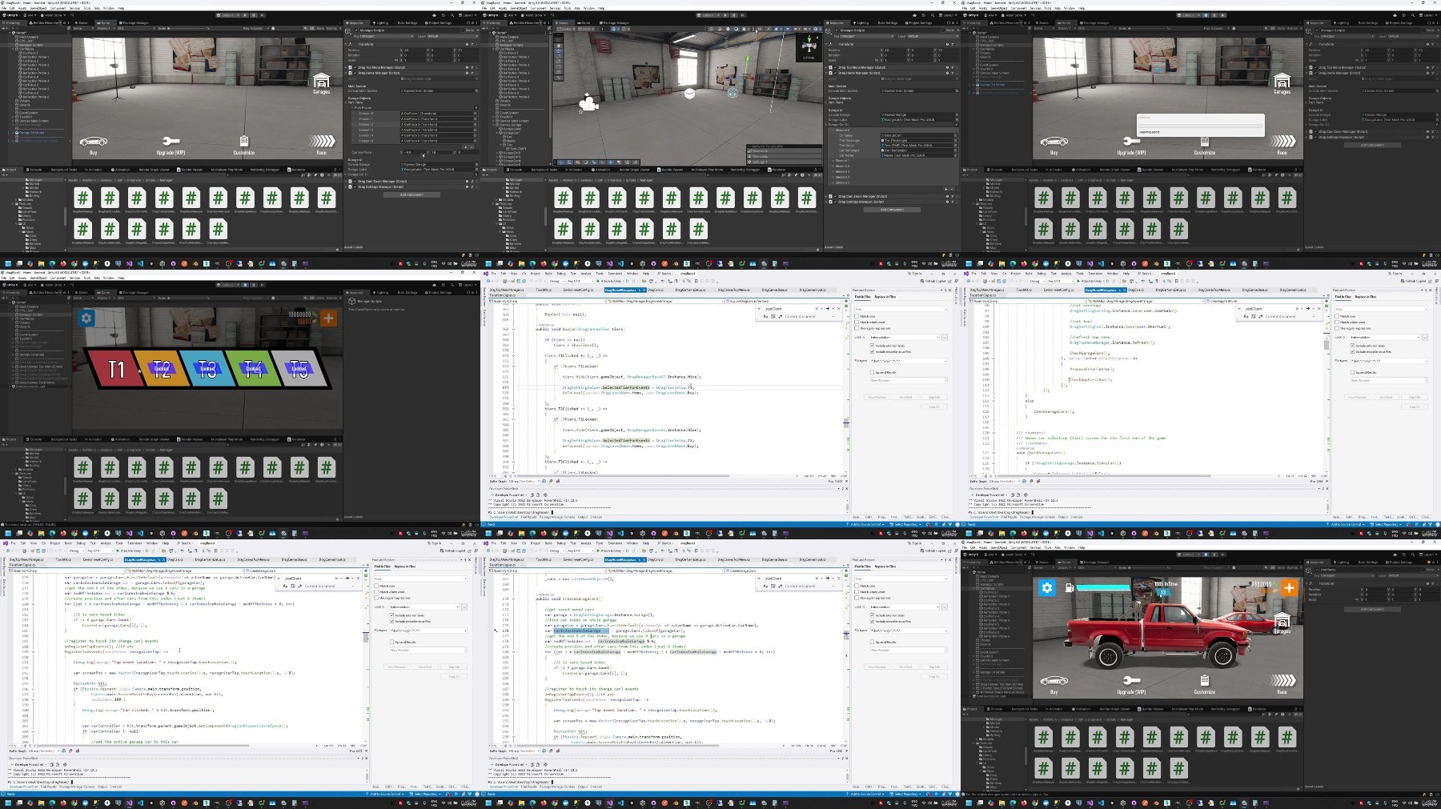1441x809 pixels.
Task: Click the cyan fuel bar above the red truck
Action: 1103,587
